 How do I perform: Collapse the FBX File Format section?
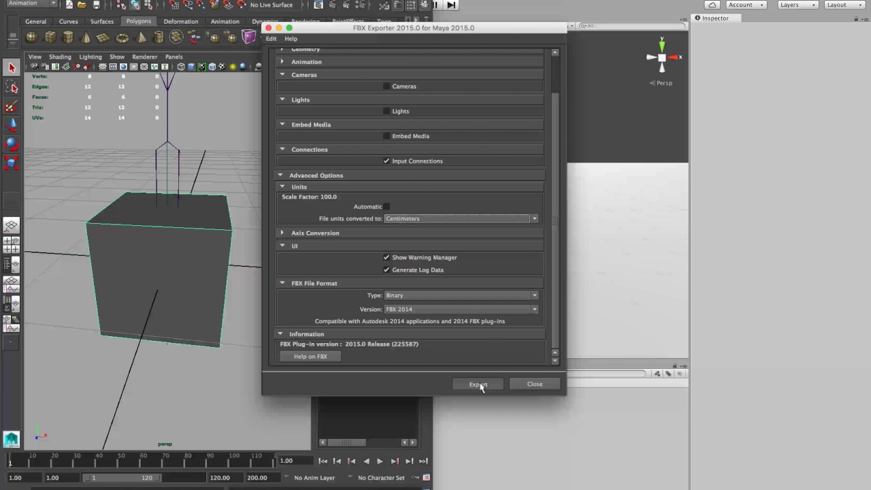pyautogui.click(x=282, y=283)
